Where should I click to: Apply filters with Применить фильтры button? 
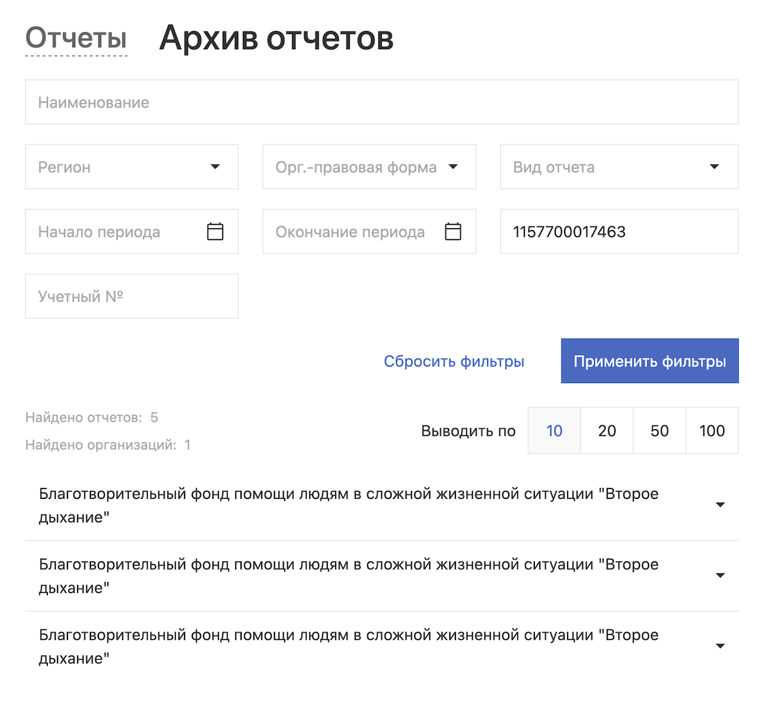(650, 361)
